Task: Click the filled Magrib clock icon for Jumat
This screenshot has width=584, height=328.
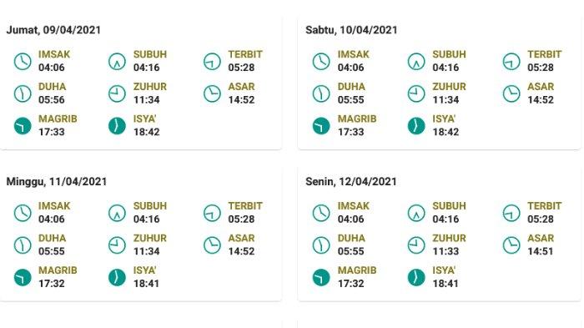Action: pyautogui.click(x=23, y=126)
